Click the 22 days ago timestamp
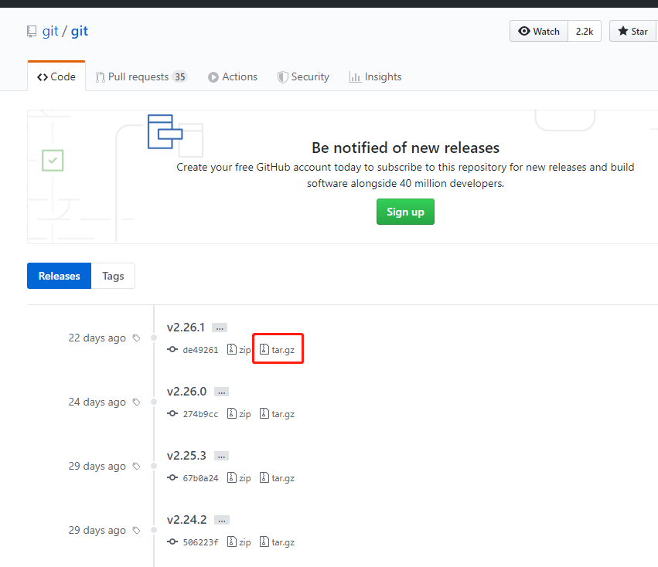 coord(97,338)
